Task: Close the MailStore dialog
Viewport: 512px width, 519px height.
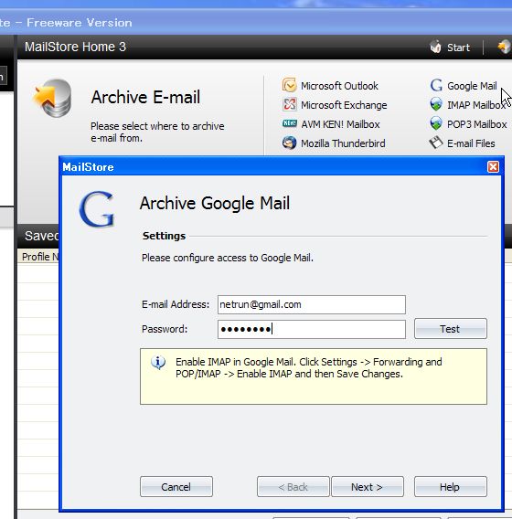Action: 493,166
